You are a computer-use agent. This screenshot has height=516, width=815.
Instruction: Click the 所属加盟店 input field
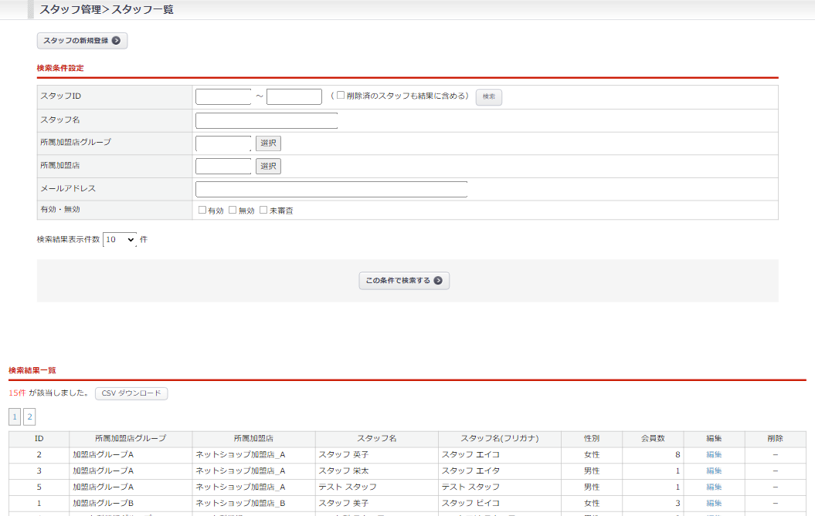223,167
